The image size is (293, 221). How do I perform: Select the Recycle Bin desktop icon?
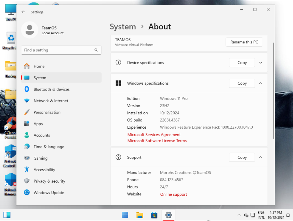pyautogui.click(x=10, y=41)
